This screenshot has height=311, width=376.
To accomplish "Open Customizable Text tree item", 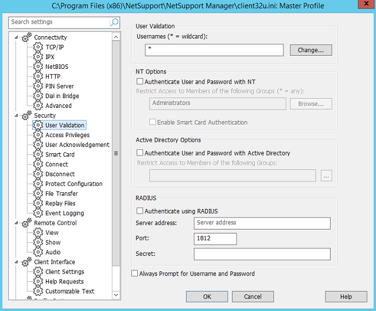I will (70, 291).
